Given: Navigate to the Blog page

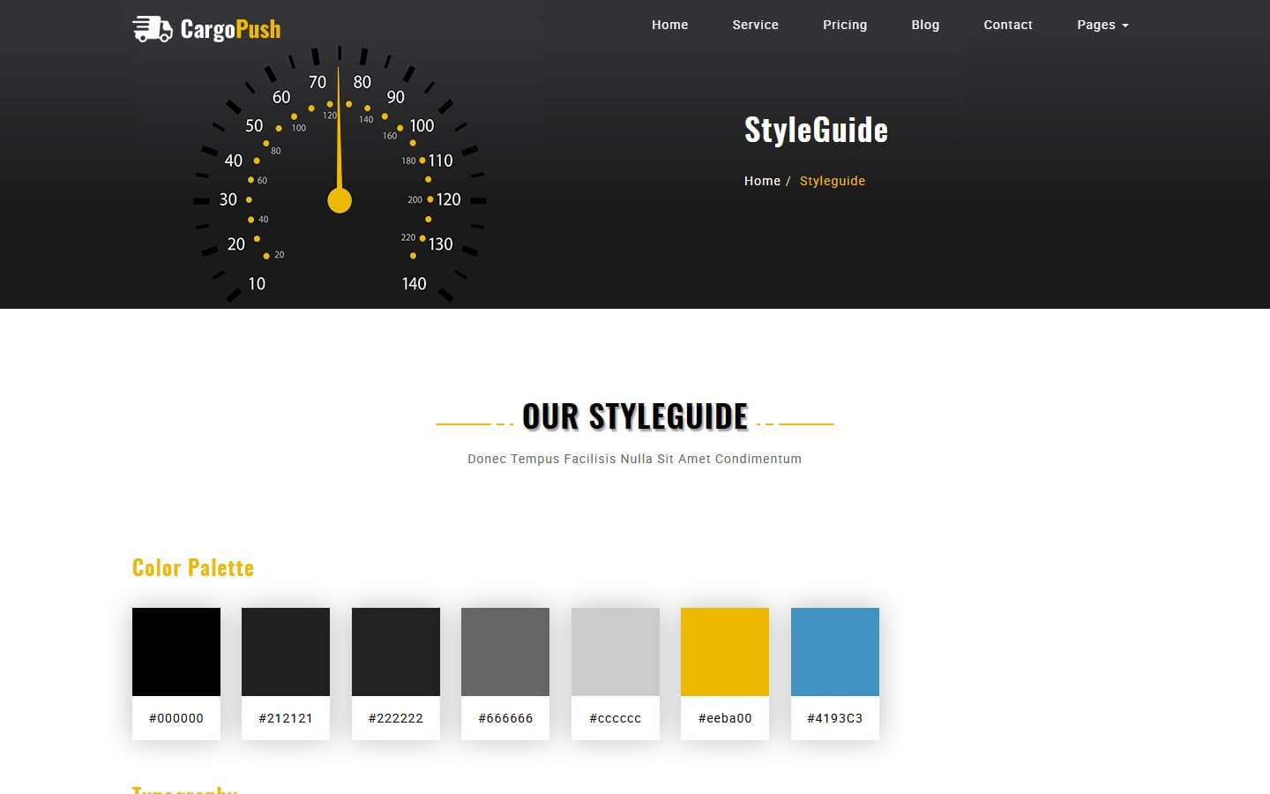Looking at the screenshot, I should [925, 25].
